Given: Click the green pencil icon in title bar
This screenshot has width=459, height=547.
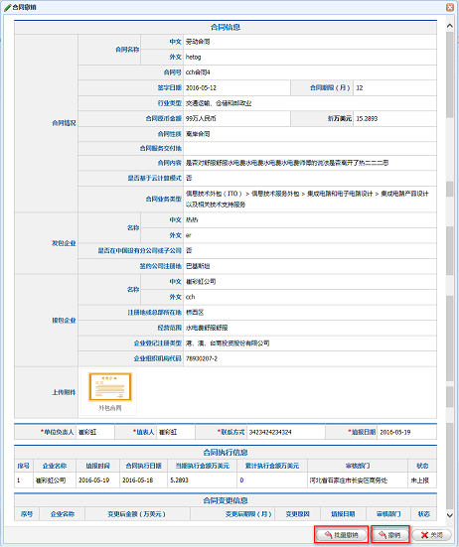Looking at the screenshot, I should [x=7, y=7].
